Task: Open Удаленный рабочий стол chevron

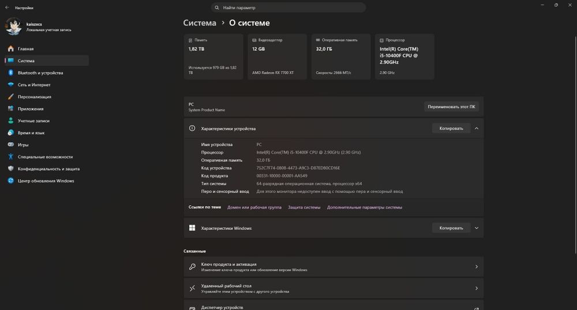Action: pos(477,288)
